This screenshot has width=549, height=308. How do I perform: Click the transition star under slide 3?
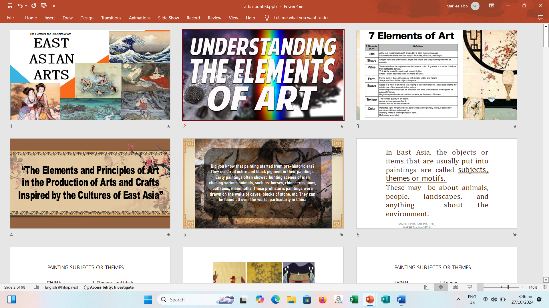tap(515, 126)
